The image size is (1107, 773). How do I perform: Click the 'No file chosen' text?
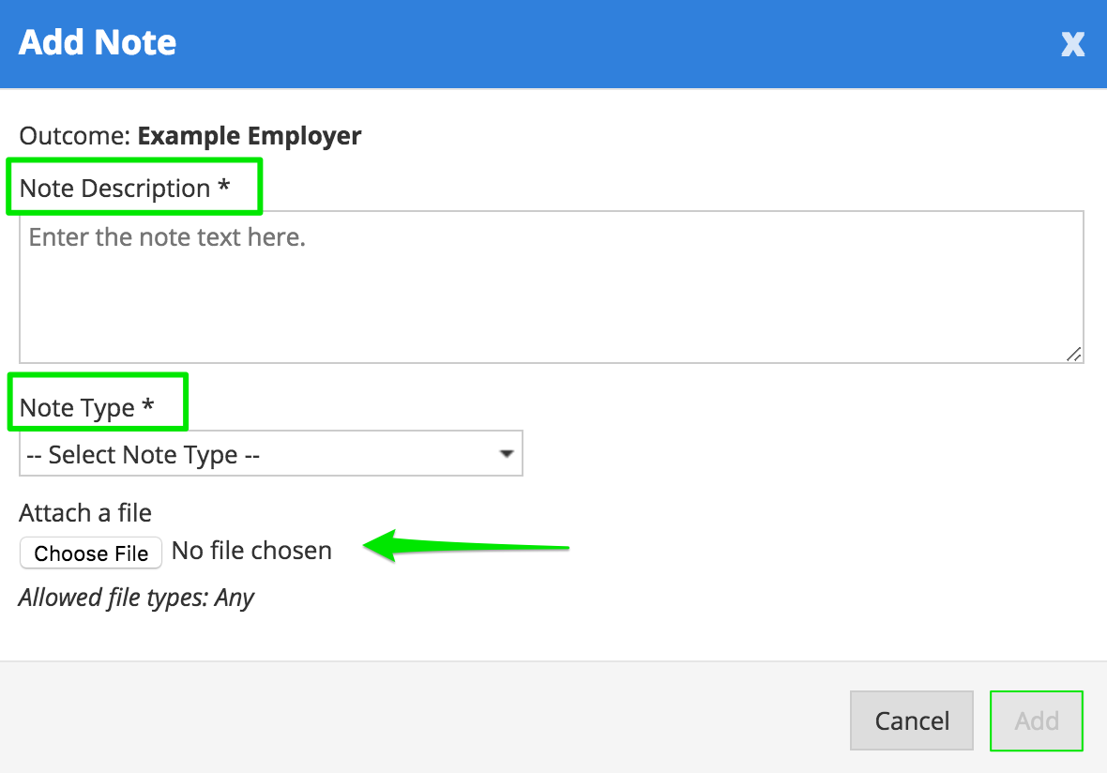(x=251, y=551)
